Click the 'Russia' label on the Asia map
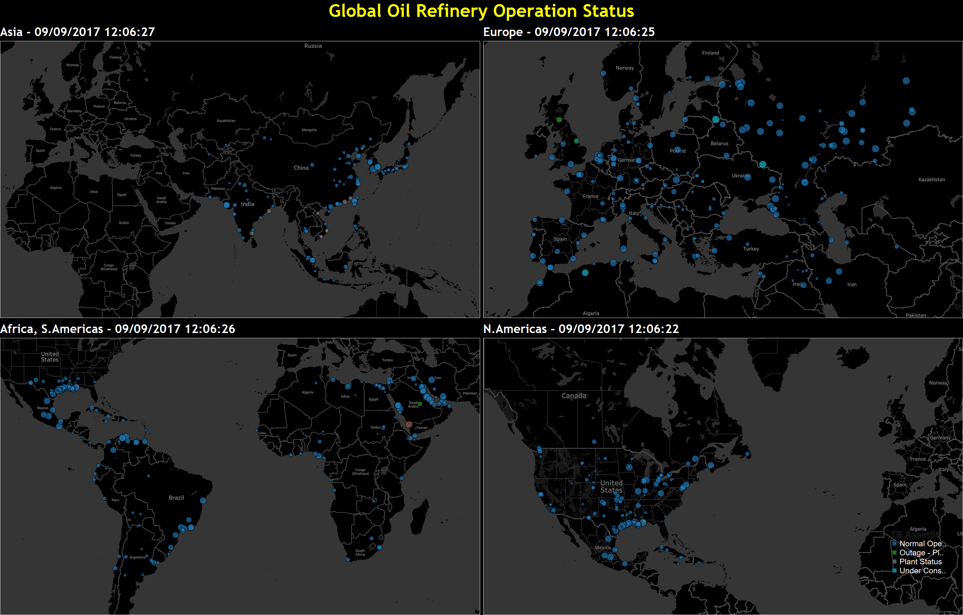The image size is (963, 615). [313, 46]
